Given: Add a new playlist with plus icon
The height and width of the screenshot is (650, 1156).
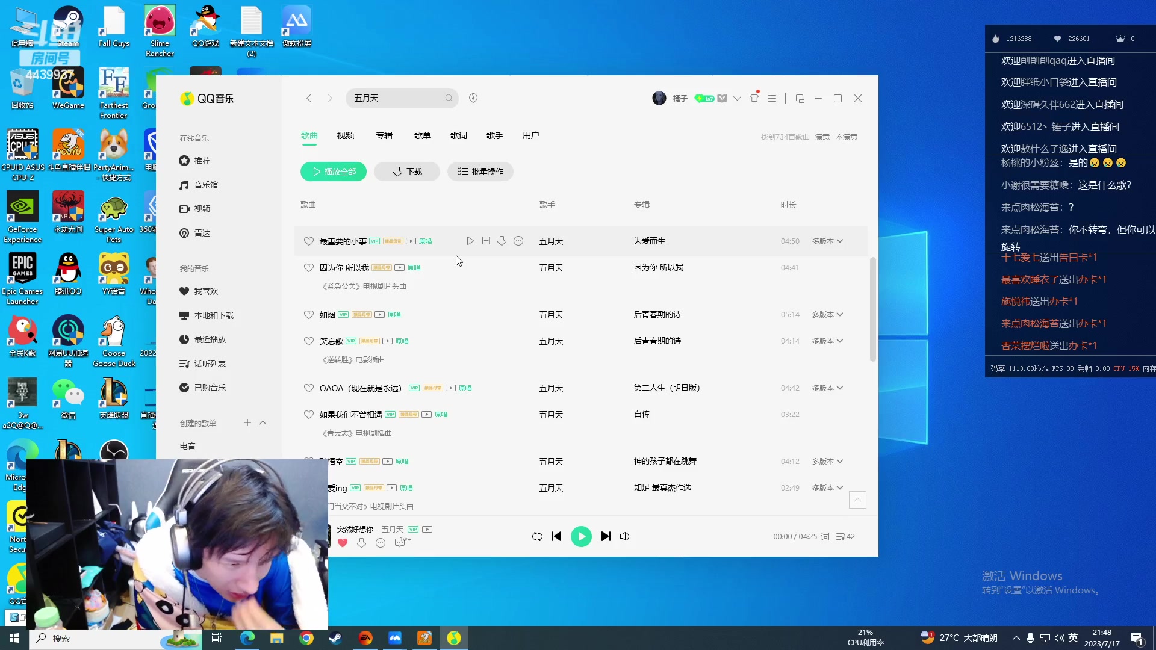Looking at the screenshot, I should (x=247, y=422).
